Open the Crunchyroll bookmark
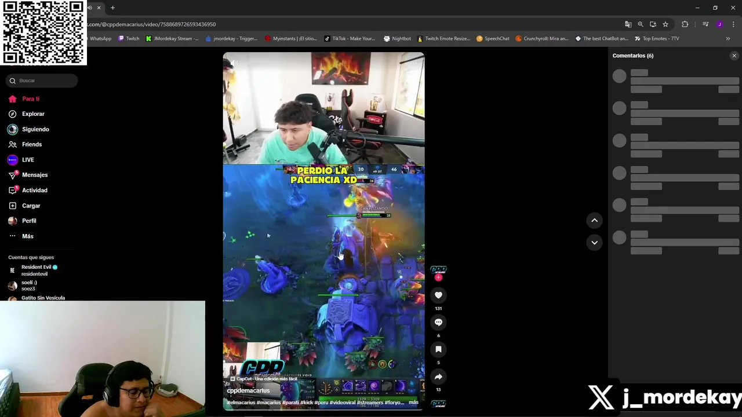 pos(542,39)
